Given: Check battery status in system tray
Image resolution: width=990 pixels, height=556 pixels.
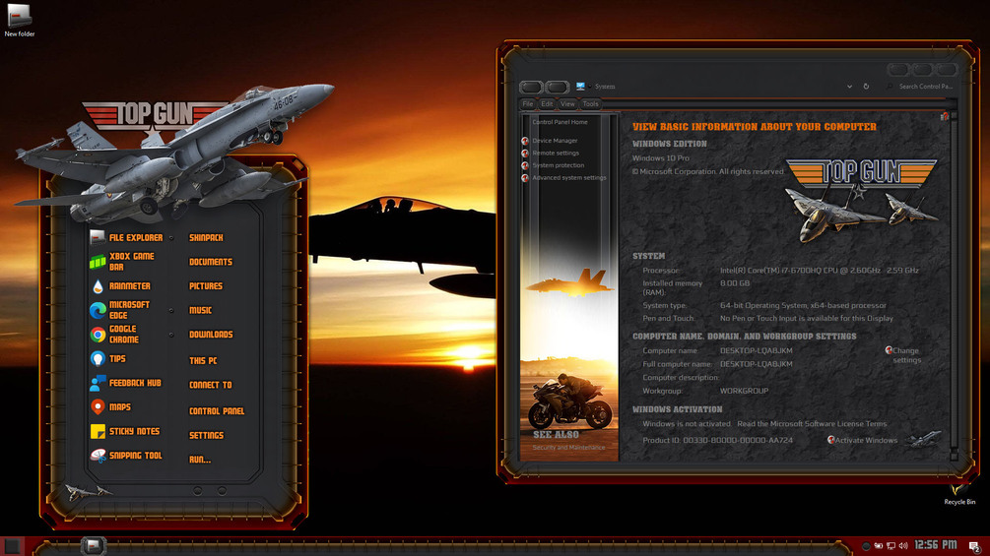Looking at the screenshot, I should click(x=879, y=546).
